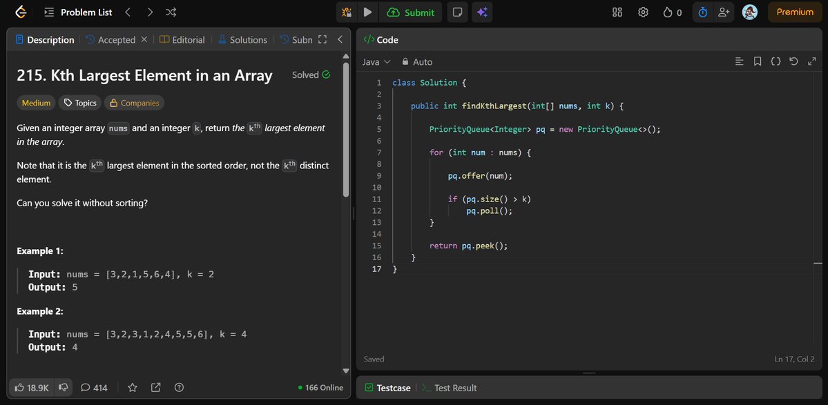Click the Saved status text
The width and height of the screenshot is (828, 405).
[374, 359]
